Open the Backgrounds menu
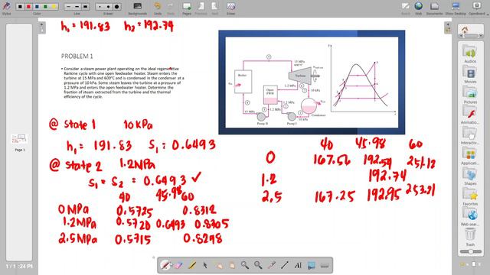The height and width of the screenshot is (275, 490). 138,8
